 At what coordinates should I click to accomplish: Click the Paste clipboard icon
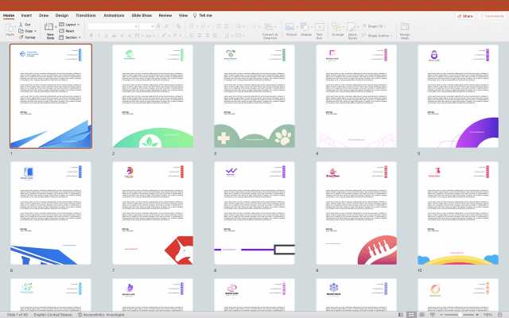pos(10,28)
